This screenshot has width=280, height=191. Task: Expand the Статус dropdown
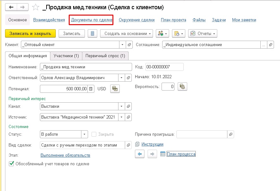[x=84, y=134]
